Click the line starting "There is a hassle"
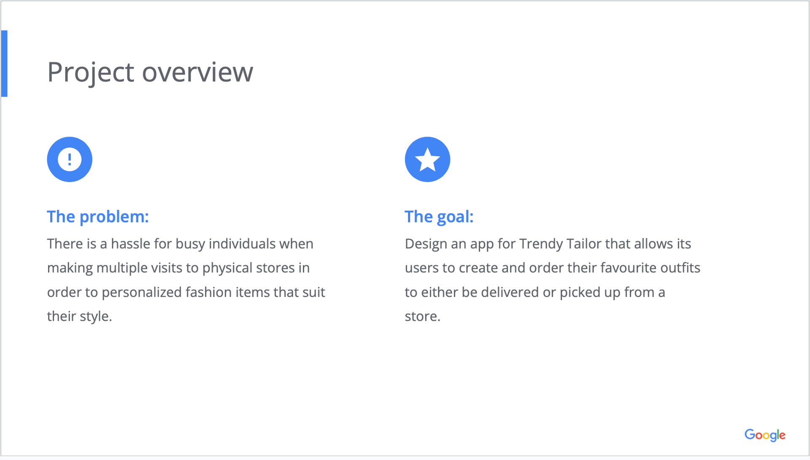 coord(180,244)
